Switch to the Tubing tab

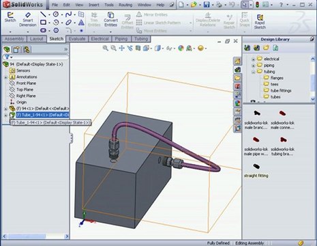(x=141, y=39)
